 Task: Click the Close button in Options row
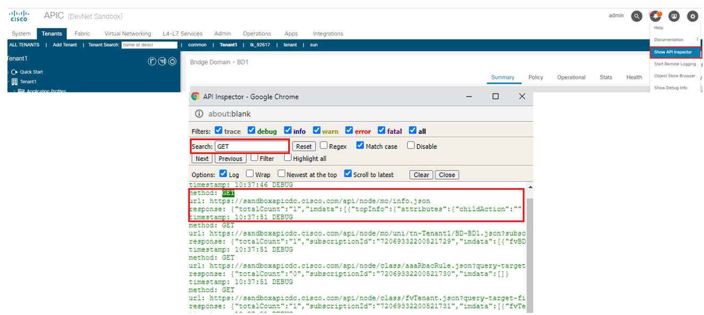447,175
